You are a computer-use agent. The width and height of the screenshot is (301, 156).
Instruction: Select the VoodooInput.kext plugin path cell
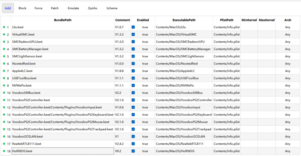pyautogui.click(x=63, y=107)
